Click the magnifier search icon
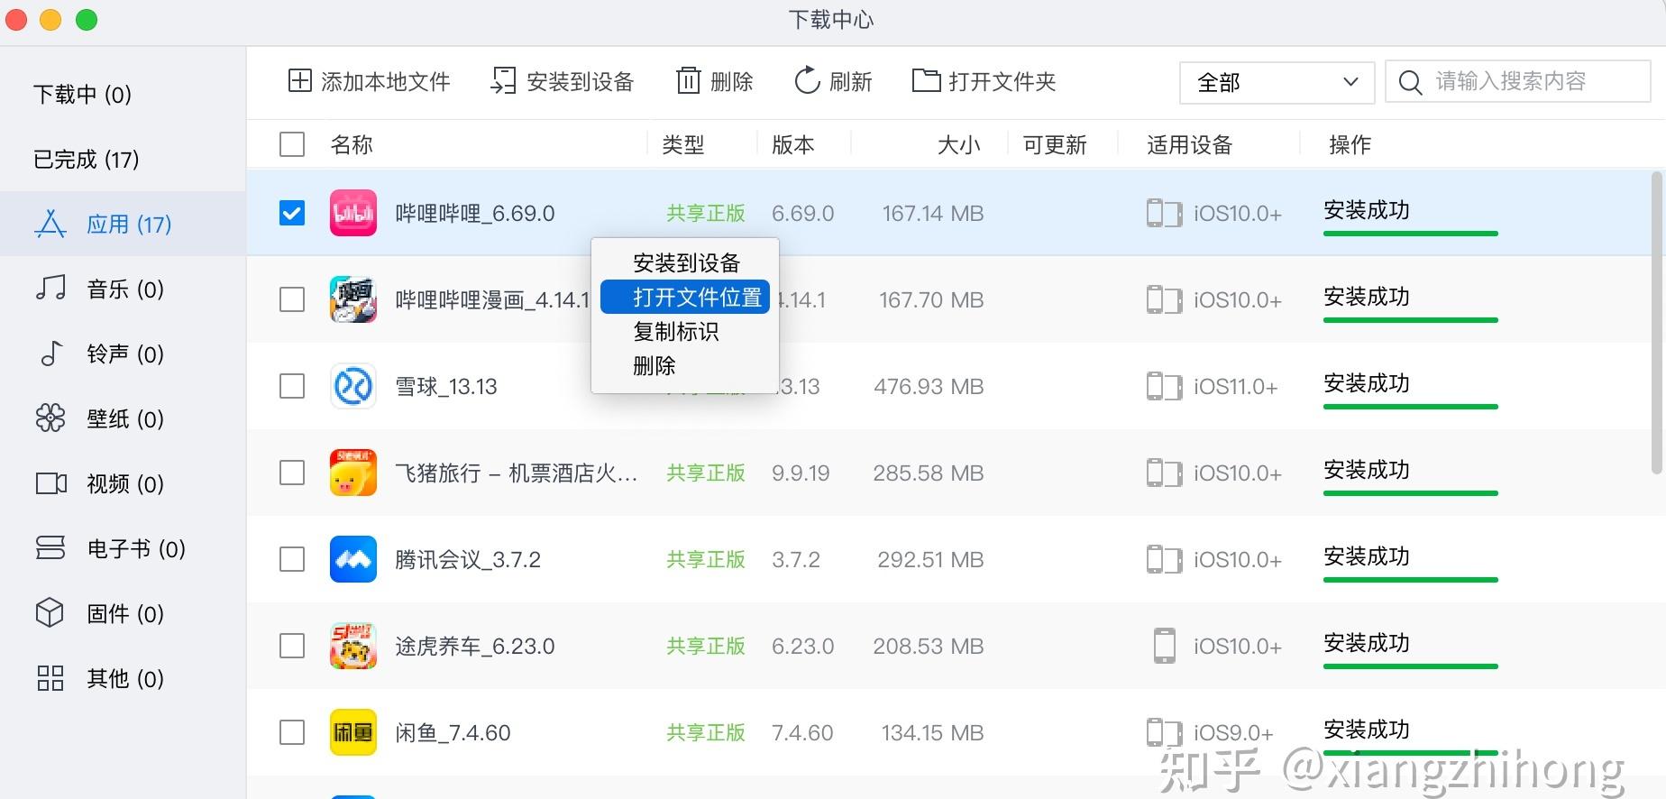This screenshot has height=799, width=1666. pyautogui.click(x=1410, y=82)
